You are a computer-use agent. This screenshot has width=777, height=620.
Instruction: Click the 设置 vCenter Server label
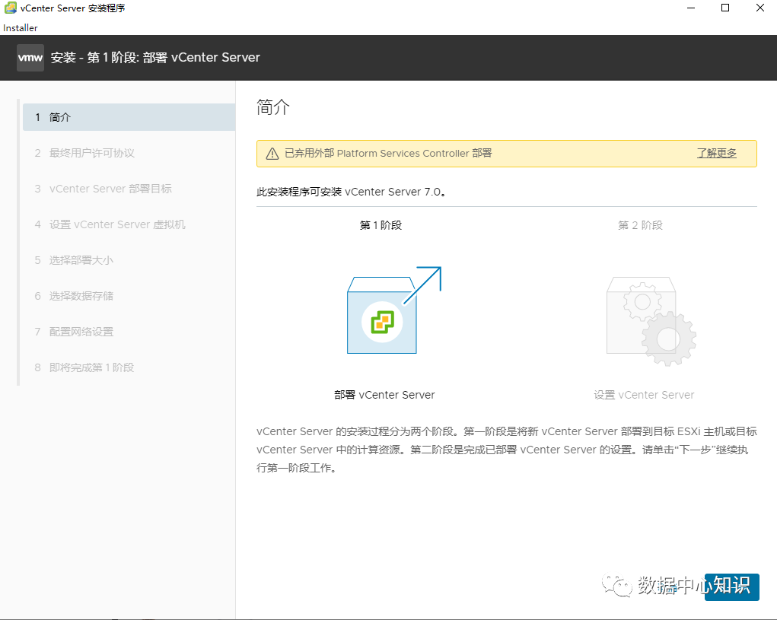pos(644,395)
